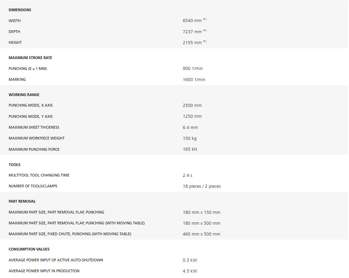Select the 165 kN punching force value
Viewport: 349px width, 278px height.
pos(190,149)
